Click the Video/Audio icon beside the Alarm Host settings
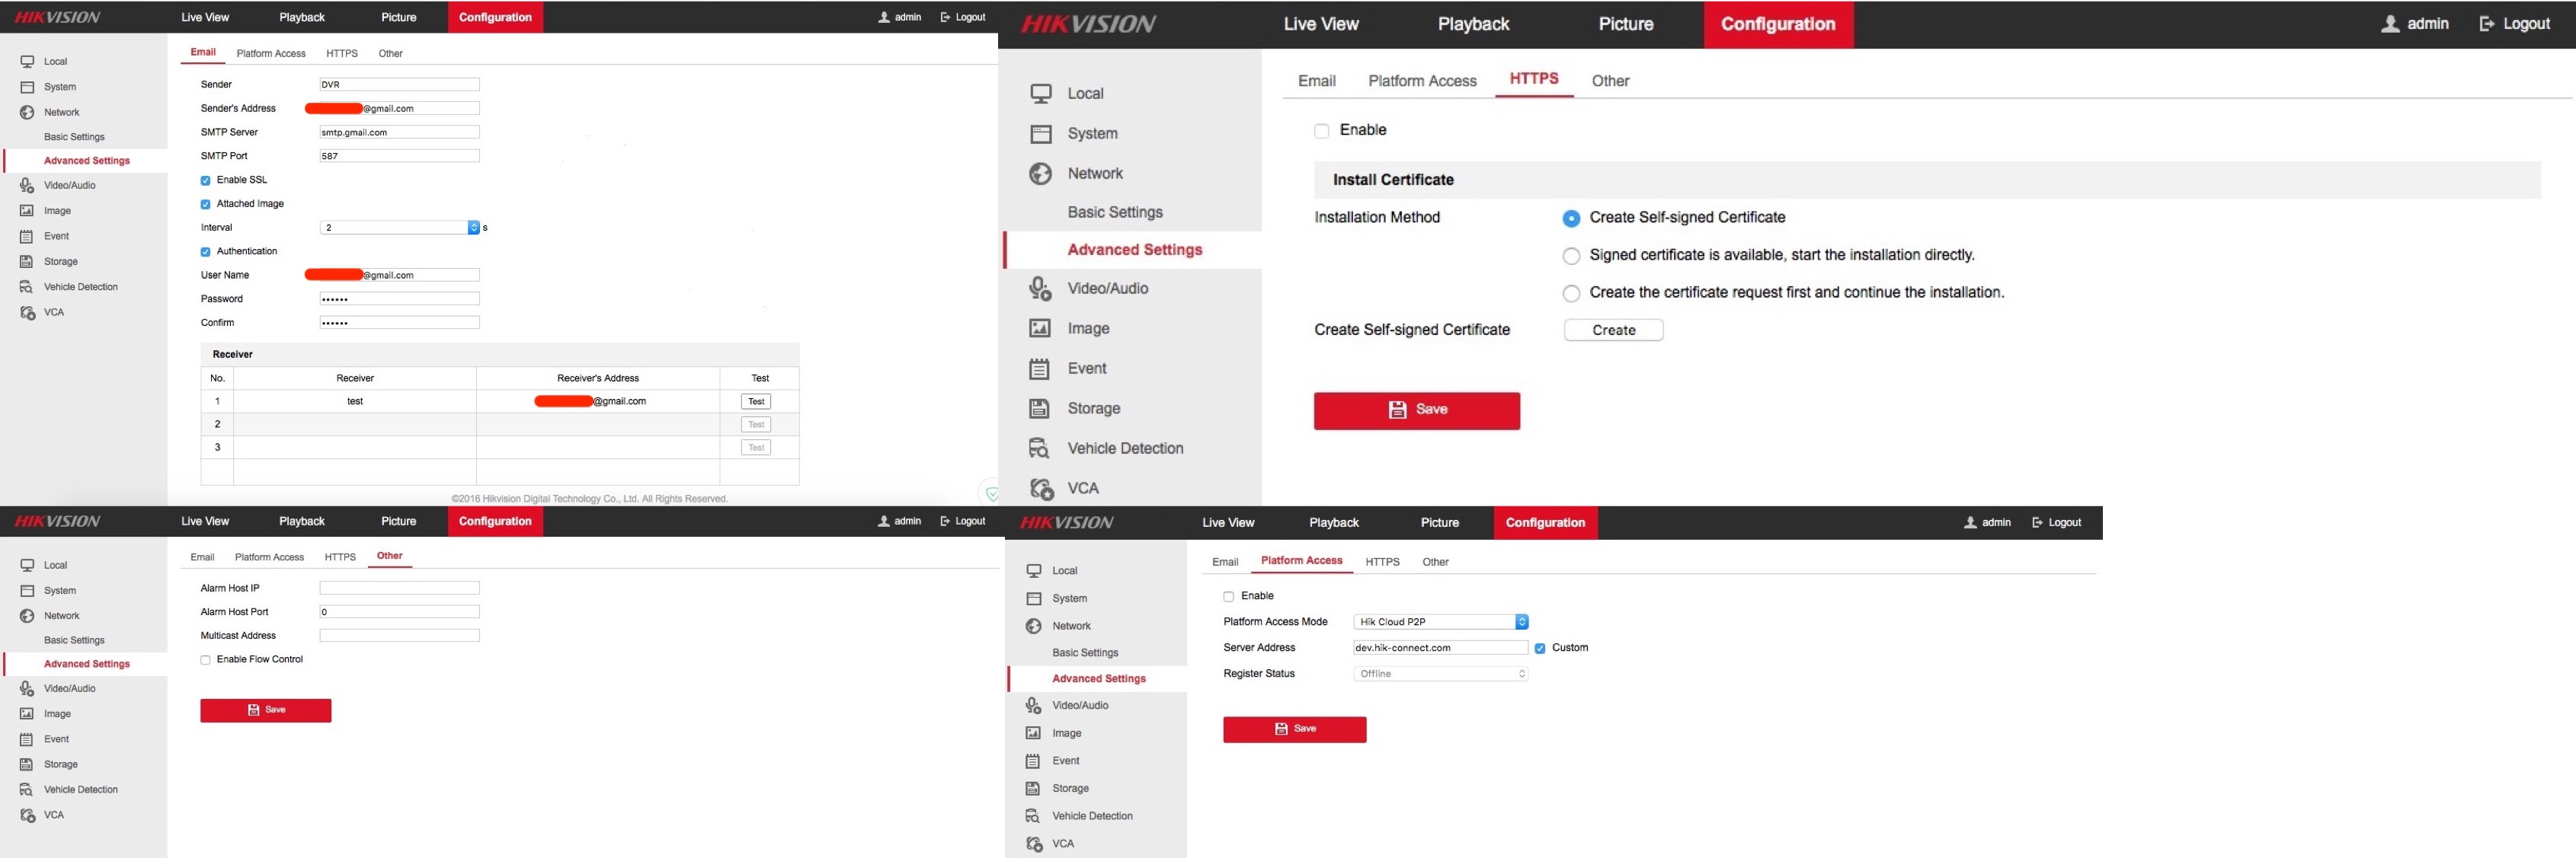 coord(27,688)
